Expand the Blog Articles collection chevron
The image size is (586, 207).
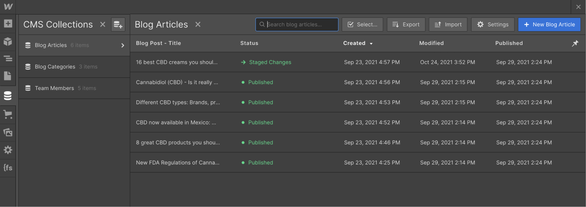(x=123, y=45)
